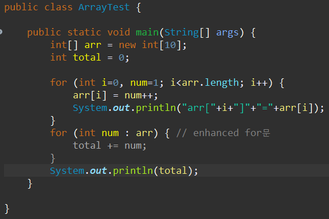
Task: Click total in 'int total = 0'
Action: pos(87,58)
